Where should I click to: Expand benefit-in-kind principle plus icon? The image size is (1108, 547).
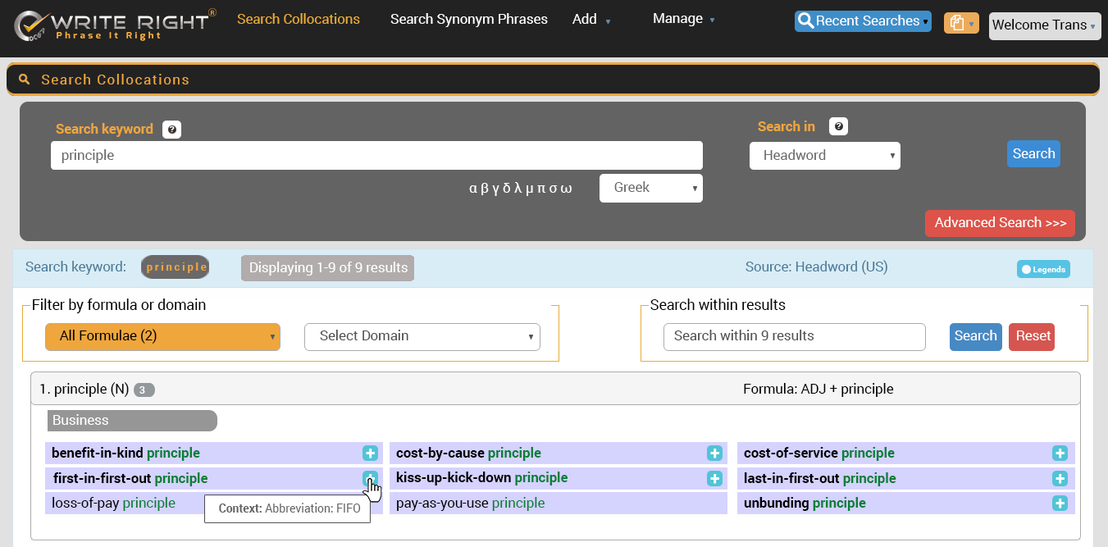(x=370, y=454)
